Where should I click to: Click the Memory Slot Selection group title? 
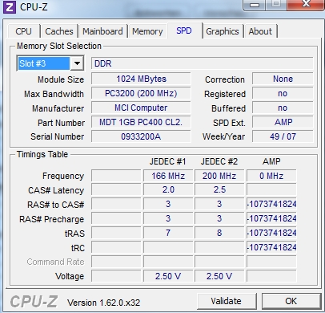click(x=59, y=46)
